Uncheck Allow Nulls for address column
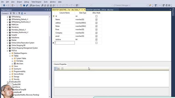The image size is (175, 98). pyautogui.click(x=96, y=23)
